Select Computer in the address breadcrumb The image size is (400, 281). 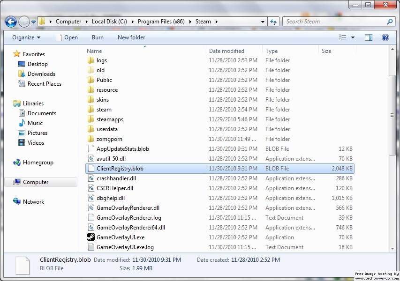click(x=68, y=22)
